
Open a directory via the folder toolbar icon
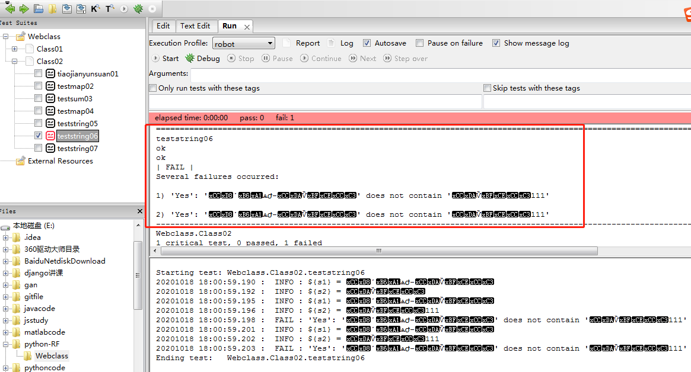pos(52,8)
